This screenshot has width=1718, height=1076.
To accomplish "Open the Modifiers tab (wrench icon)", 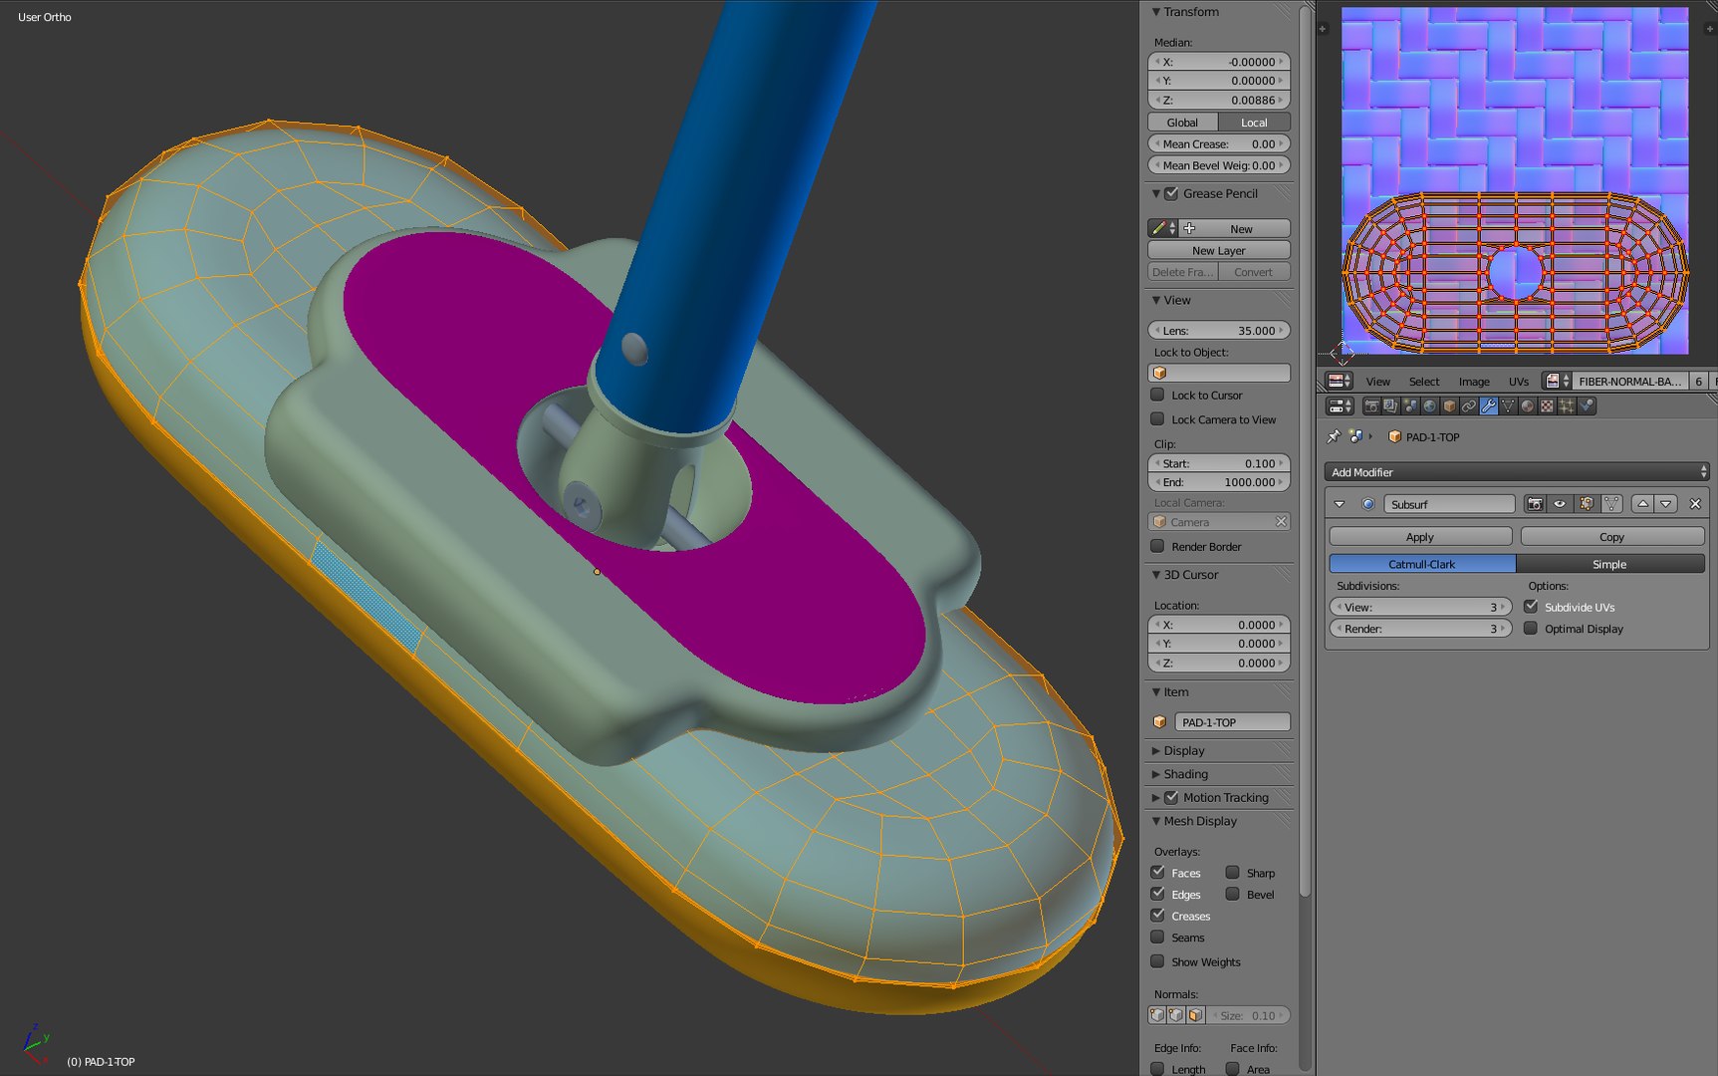I will point(1489,405).
